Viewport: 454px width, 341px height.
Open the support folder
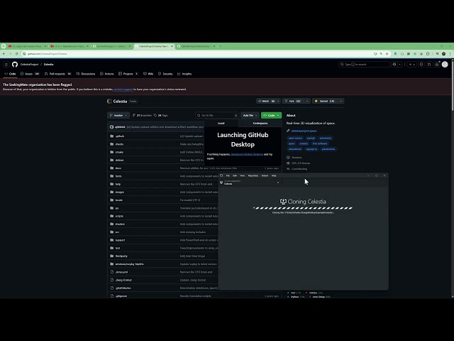tap(120, 240)
